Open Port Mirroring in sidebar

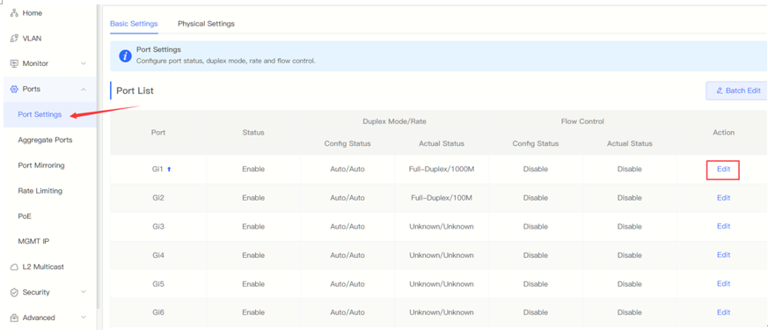click(41, 165)
